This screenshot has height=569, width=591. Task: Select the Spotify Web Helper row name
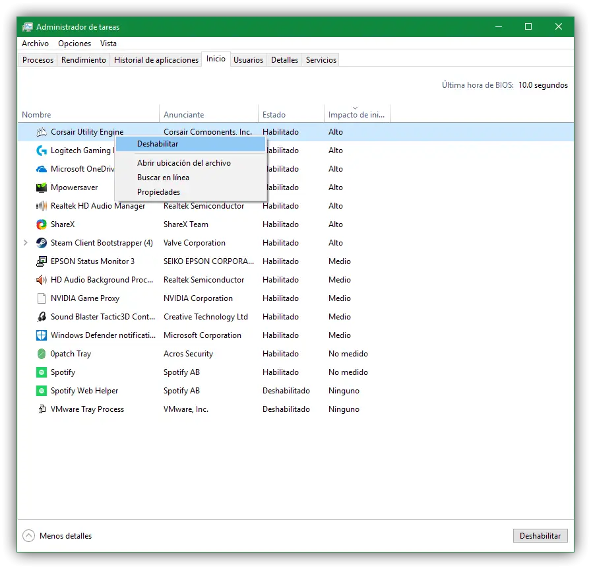point(84,391)
